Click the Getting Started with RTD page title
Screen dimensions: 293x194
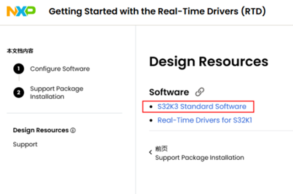157,11
